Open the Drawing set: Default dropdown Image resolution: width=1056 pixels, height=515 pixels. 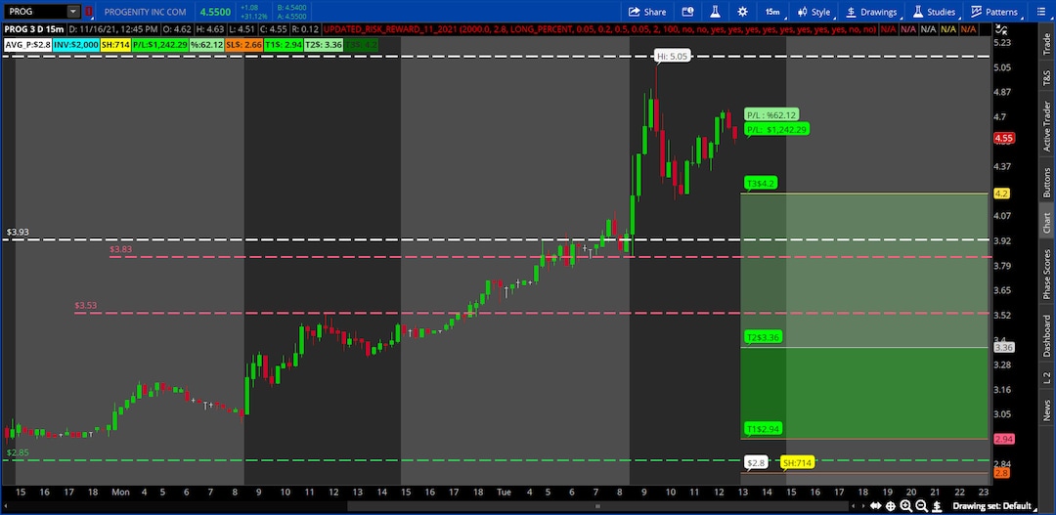click(x=996, y=505)
